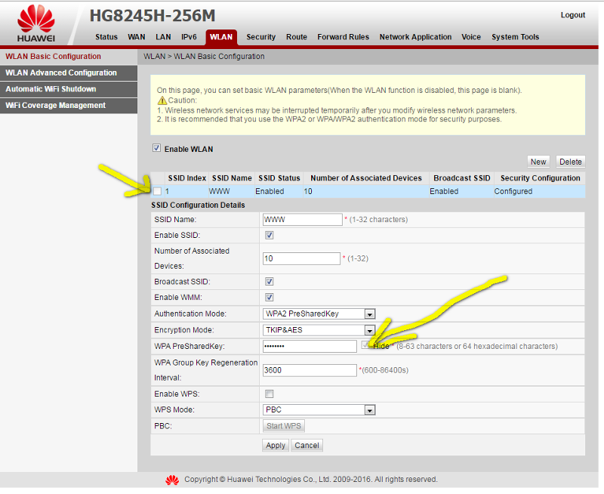Click the Number of Associated Devices column header
Screen dimensions: 604x494
[366, 178]
